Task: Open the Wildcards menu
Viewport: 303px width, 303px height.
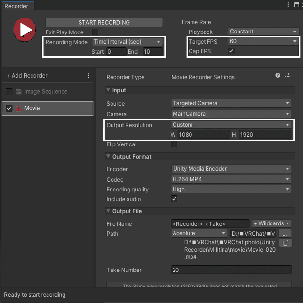Action: (271, 223)
